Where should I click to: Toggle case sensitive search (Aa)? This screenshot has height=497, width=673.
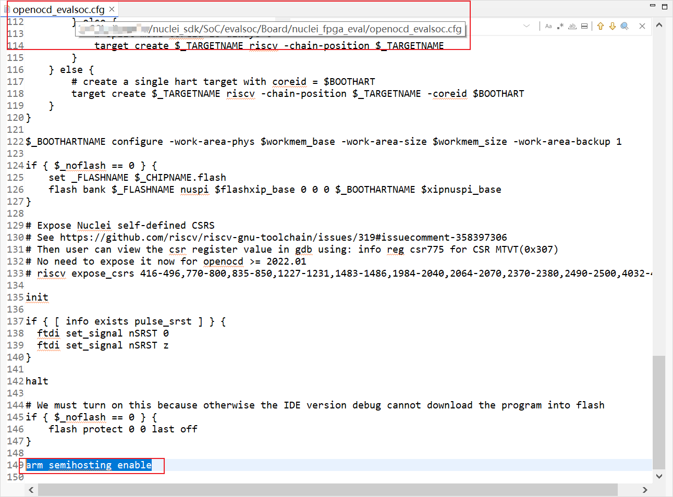(x=548, y=26)
